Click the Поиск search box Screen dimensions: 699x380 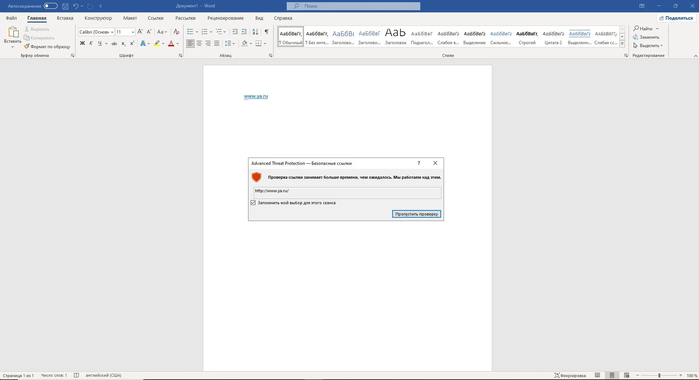(x=354, y=6)
